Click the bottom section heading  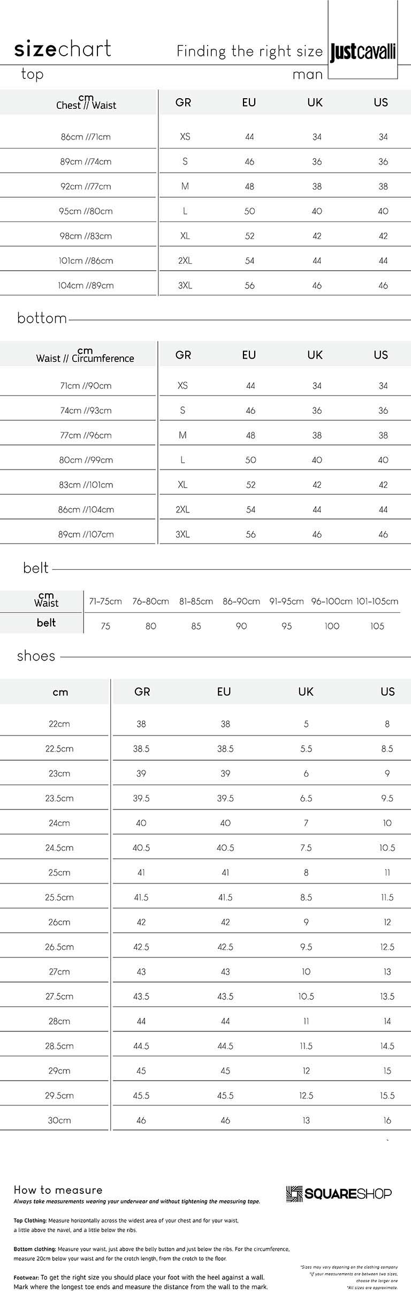coord(42,318)
